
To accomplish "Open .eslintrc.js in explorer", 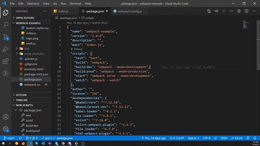I will click(31, 59).
